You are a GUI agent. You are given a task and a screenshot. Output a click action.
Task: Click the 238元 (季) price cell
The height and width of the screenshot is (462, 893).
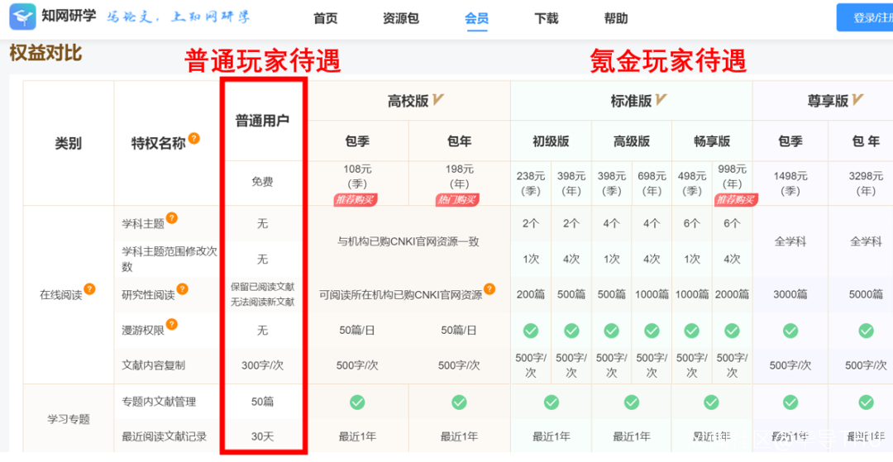coord(531,183)
